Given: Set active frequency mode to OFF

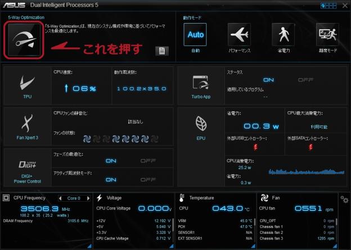Looking at the screenshot, I should [x=148, y=180].
